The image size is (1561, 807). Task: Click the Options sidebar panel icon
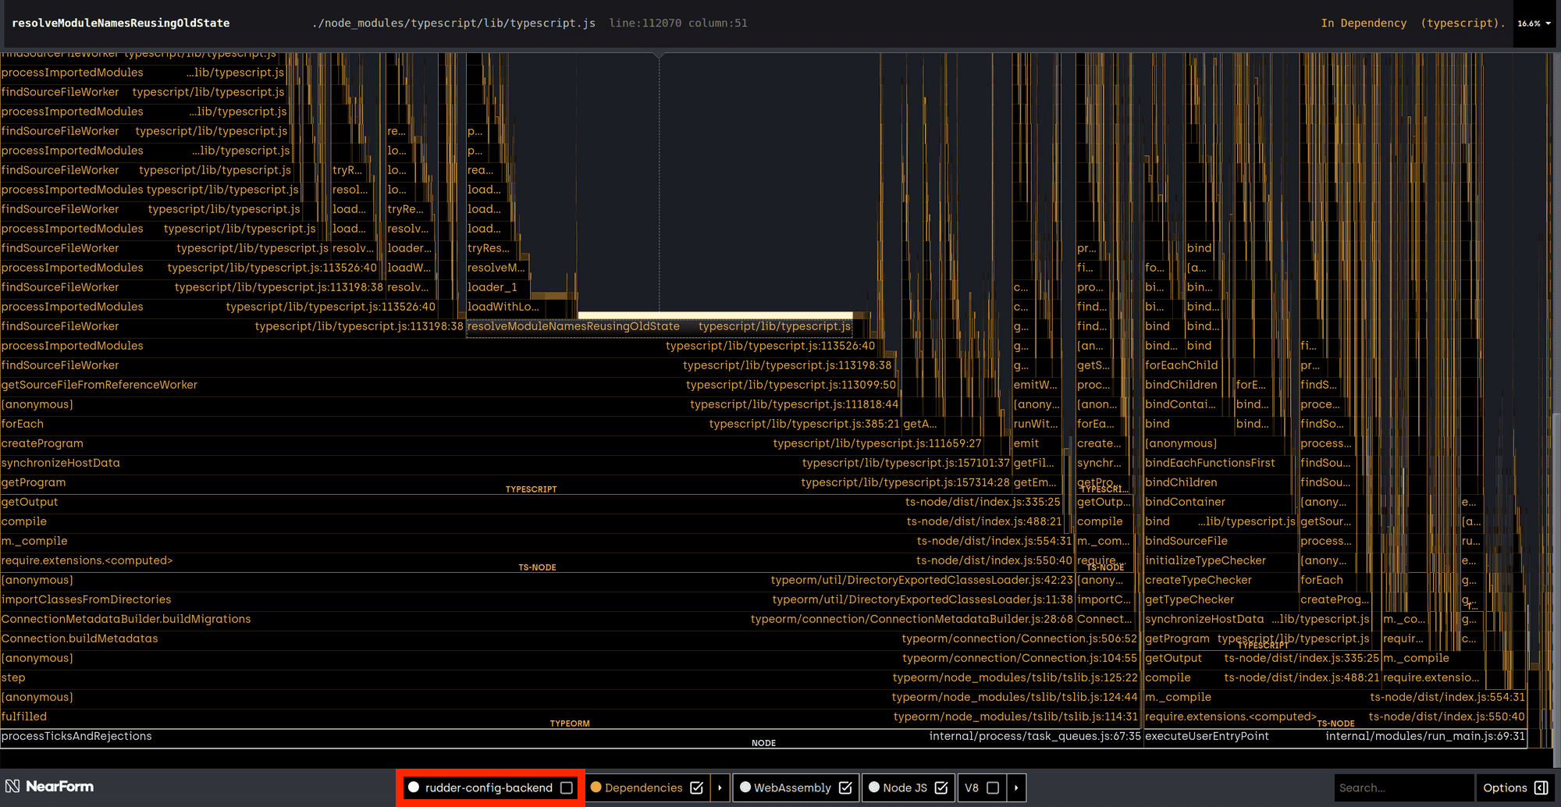point(1541,787)
